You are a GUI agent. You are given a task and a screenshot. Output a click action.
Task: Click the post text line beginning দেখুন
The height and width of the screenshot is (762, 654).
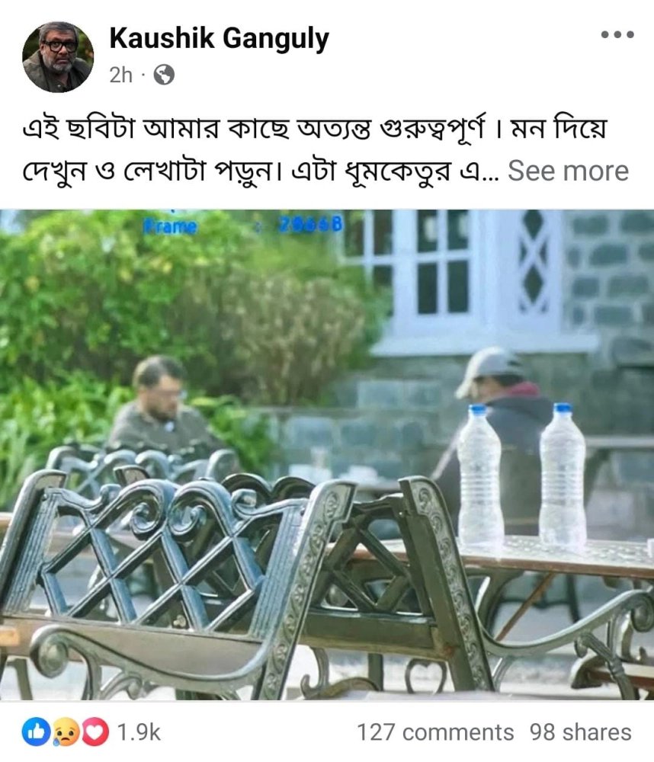pos(261,171)
